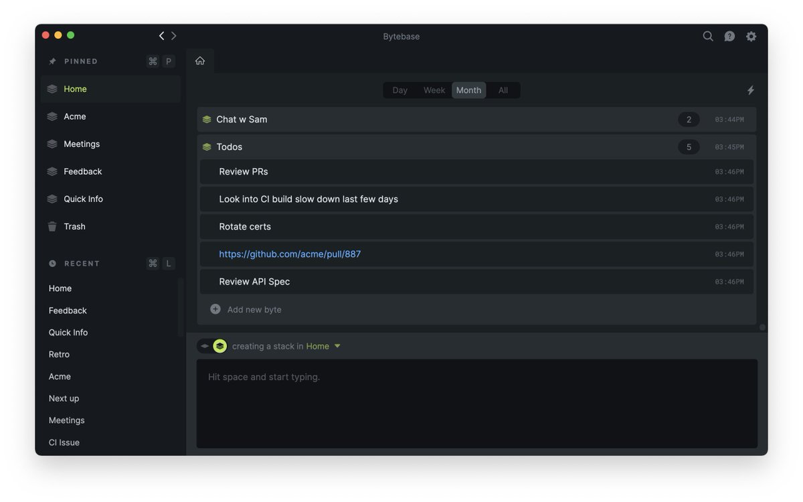Open Meetings in Recent list
The width and height of the screenshot is (803, 502).
tap(66, 420)
